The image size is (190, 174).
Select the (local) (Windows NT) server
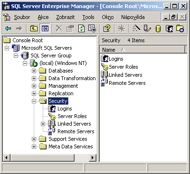(63, 63)
